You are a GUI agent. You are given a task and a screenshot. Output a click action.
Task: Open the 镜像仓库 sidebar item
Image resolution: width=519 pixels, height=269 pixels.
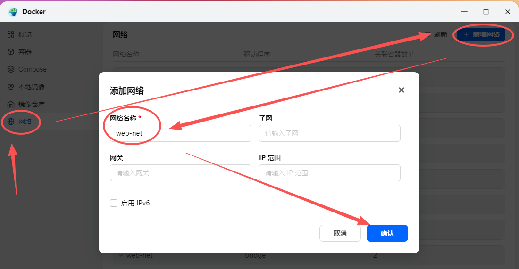31,104
